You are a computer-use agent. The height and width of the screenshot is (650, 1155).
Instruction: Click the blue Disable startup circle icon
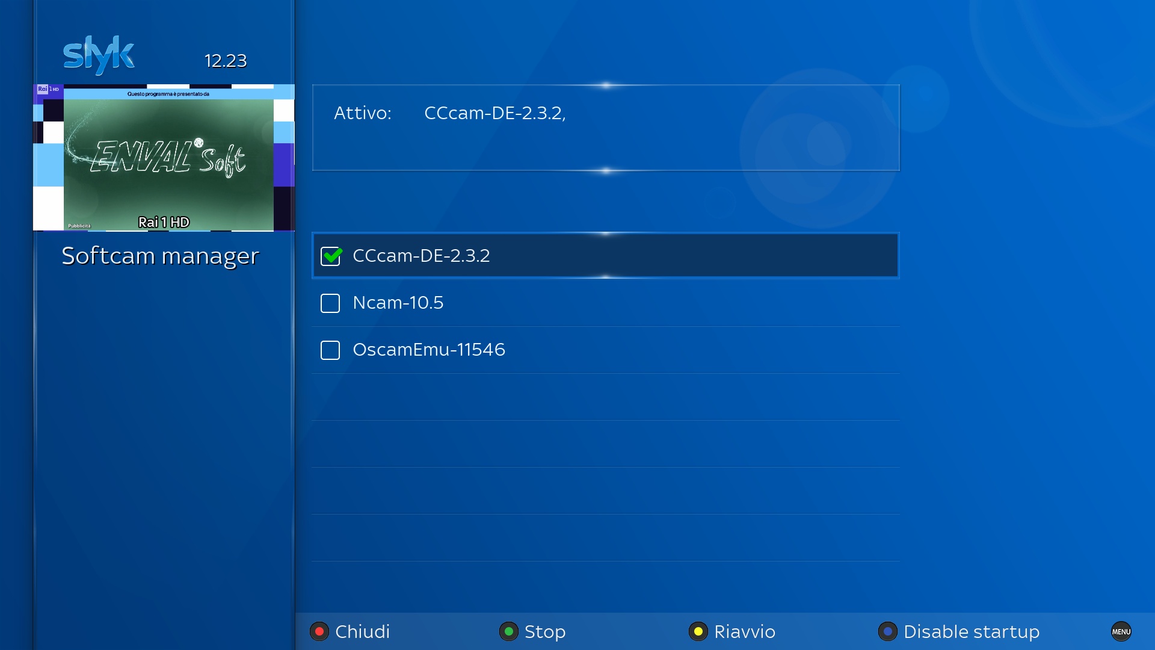point(888,631)
